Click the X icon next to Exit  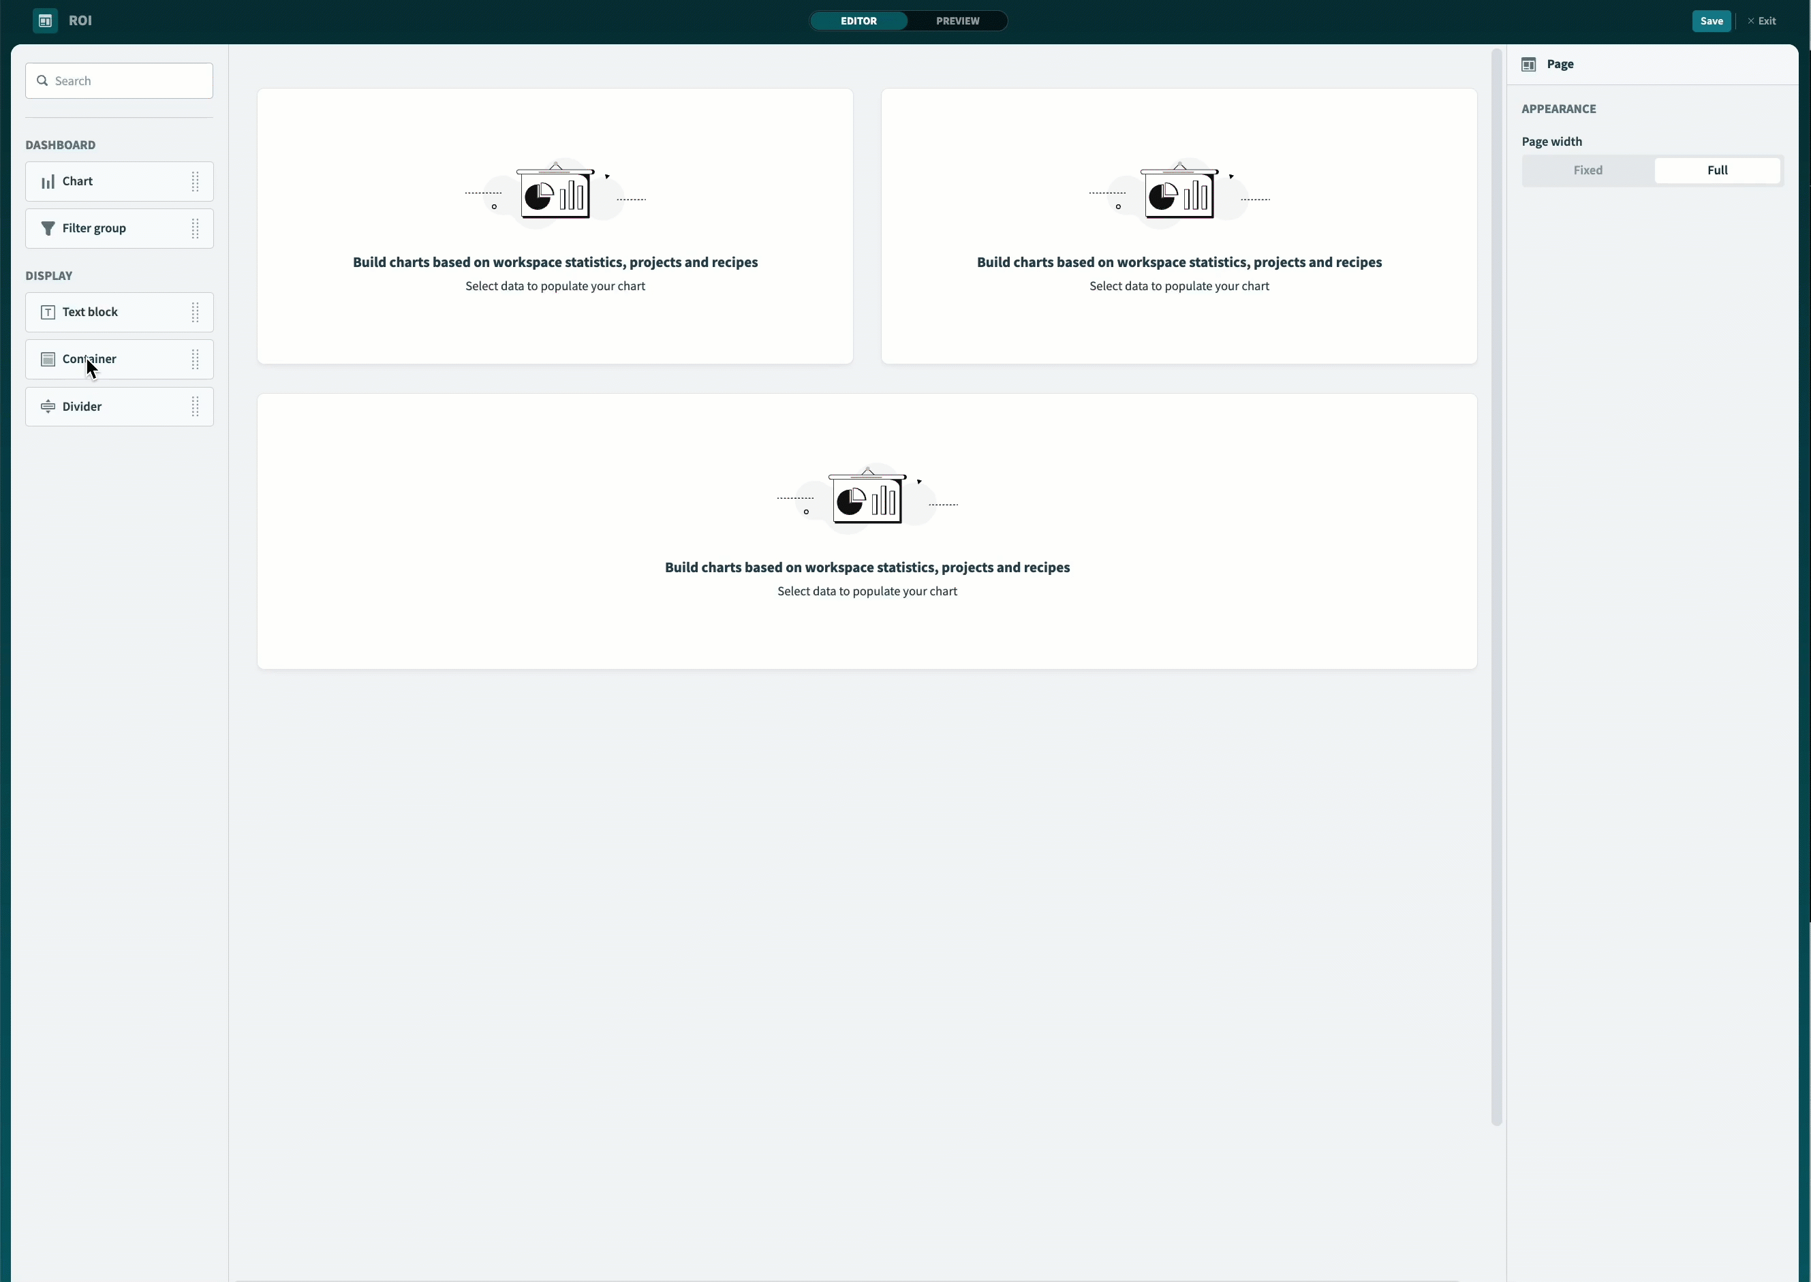click(x=1751, y=20)
